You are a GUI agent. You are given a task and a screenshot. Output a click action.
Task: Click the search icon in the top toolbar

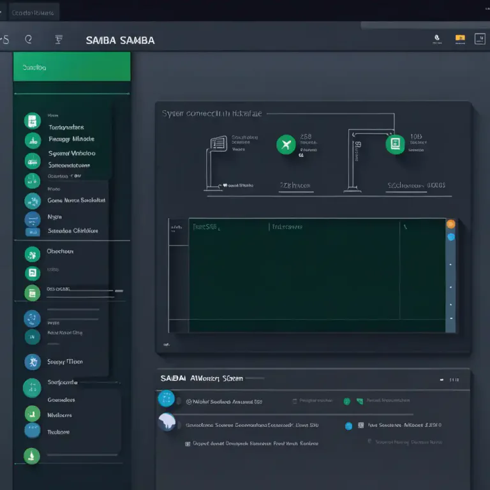pyautogui.click(x=29, y=40)
